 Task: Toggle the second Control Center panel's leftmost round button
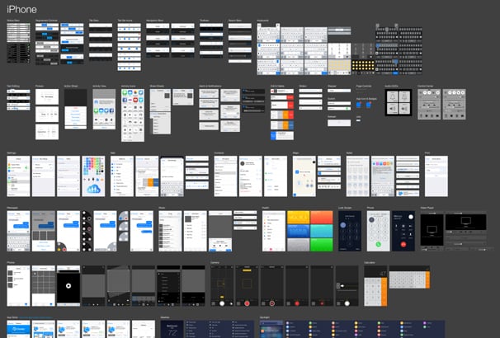click(x=450, y=92)
